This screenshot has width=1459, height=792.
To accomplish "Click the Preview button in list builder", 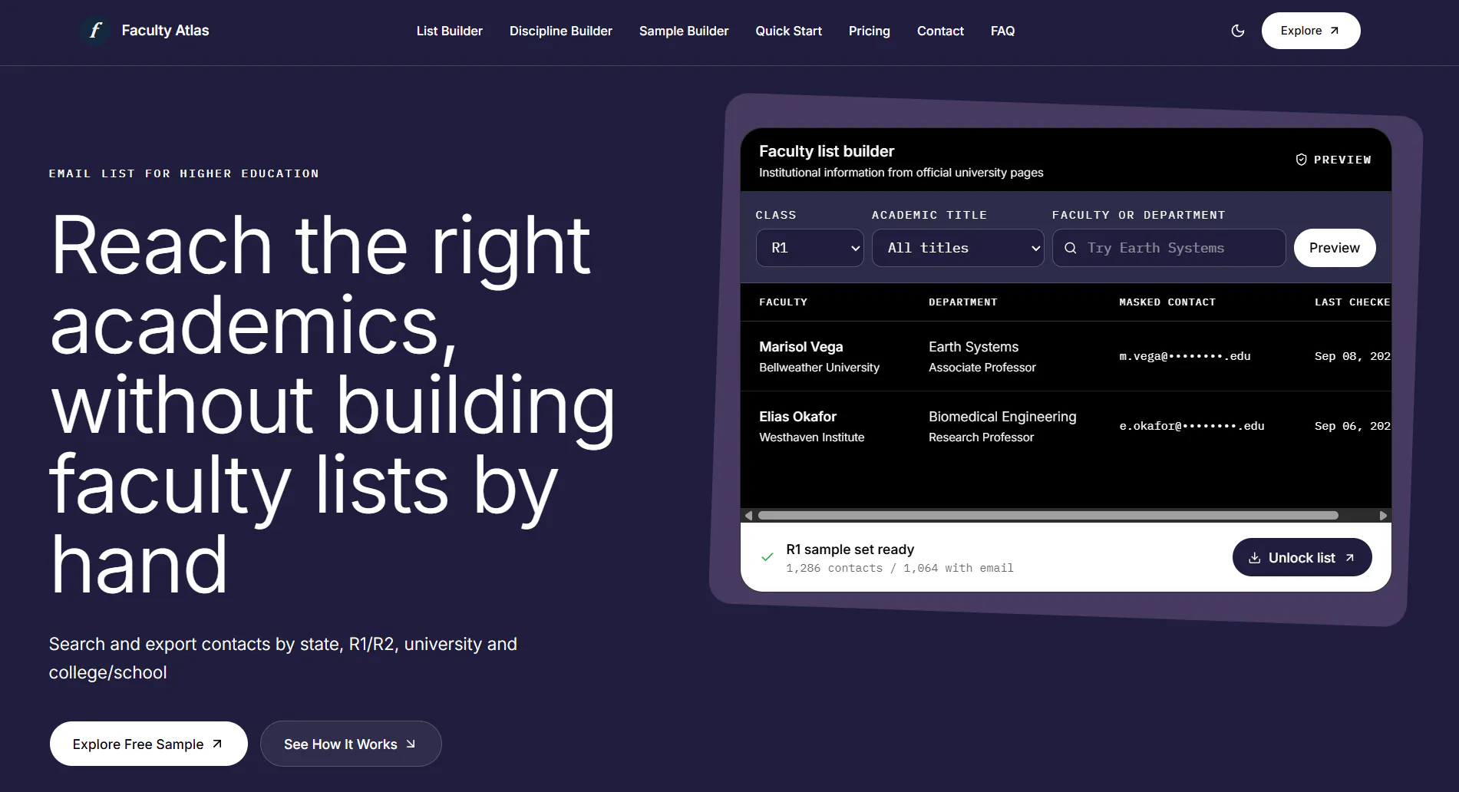I will tap(1334, 248).
